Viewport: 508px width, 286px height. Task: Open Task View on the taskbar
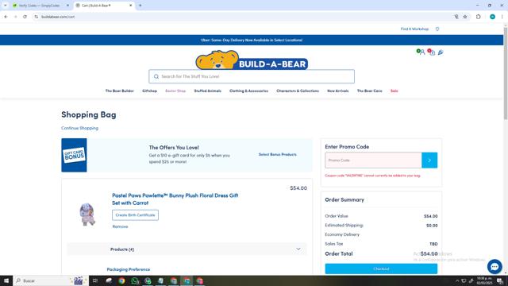(x=95, y=280)
